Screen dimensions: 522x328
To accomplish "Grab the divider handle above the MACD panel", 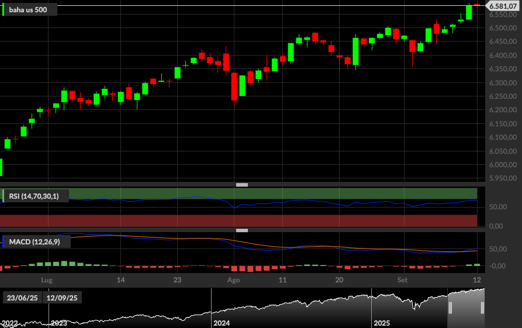I will [x=242, y=230].
